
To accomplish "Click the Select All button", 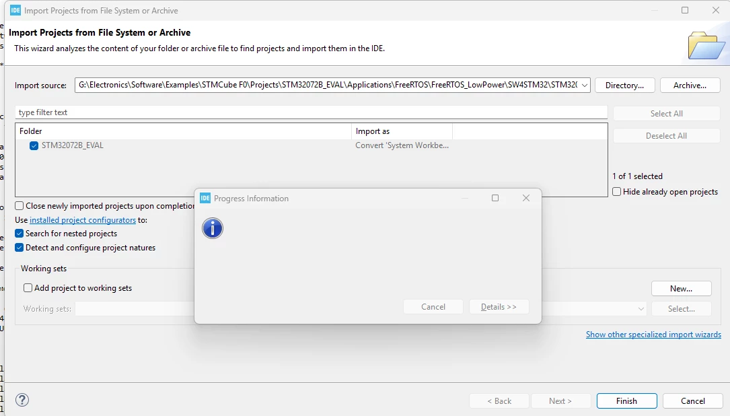I will click(x=667, y=114).
